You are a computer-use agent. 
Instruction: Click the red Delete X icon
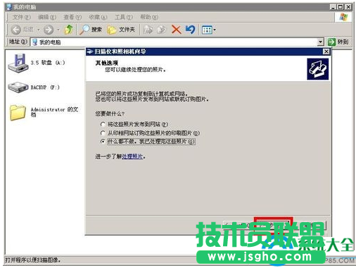(x=176, y=30)
